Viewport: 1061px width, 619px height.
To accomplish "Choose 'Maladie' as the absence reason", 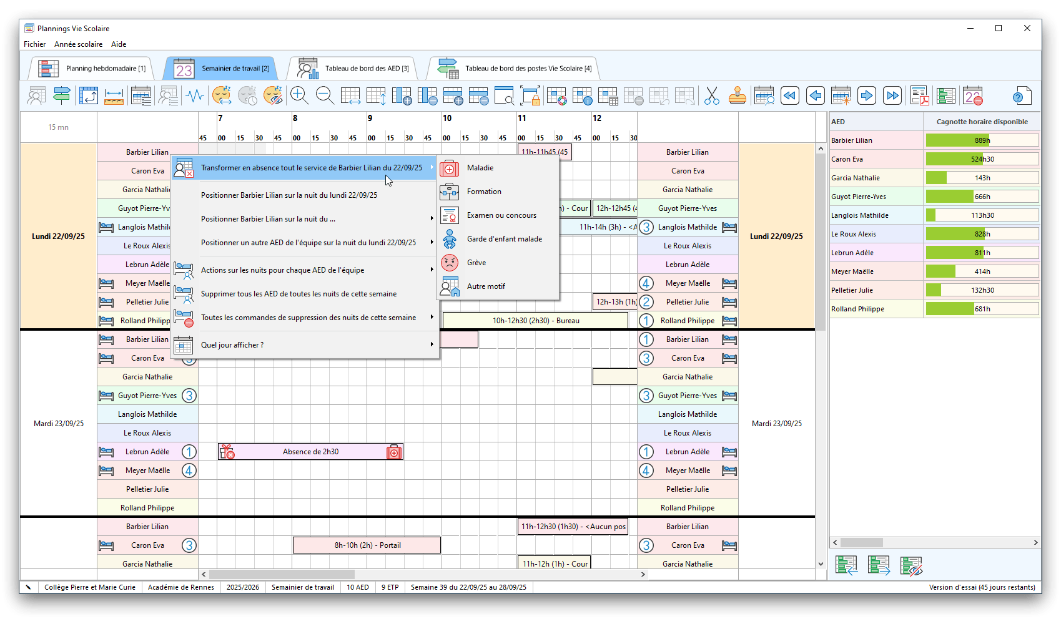I will [480, 168].
